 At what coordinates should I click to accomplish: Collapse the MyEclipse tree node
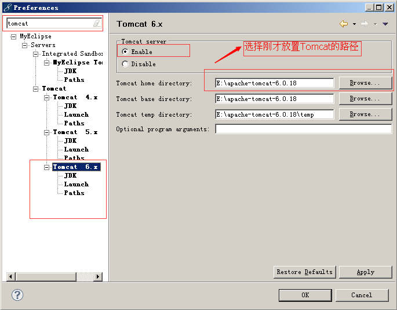(13, 37)
